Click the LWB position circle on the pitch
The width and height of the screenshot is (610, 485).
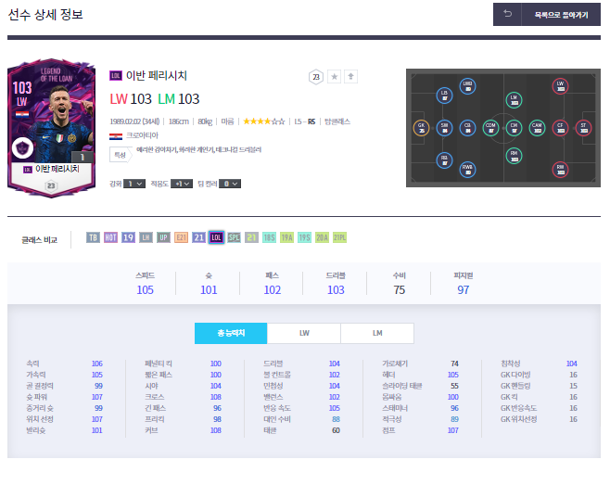(x=467, y=86)
